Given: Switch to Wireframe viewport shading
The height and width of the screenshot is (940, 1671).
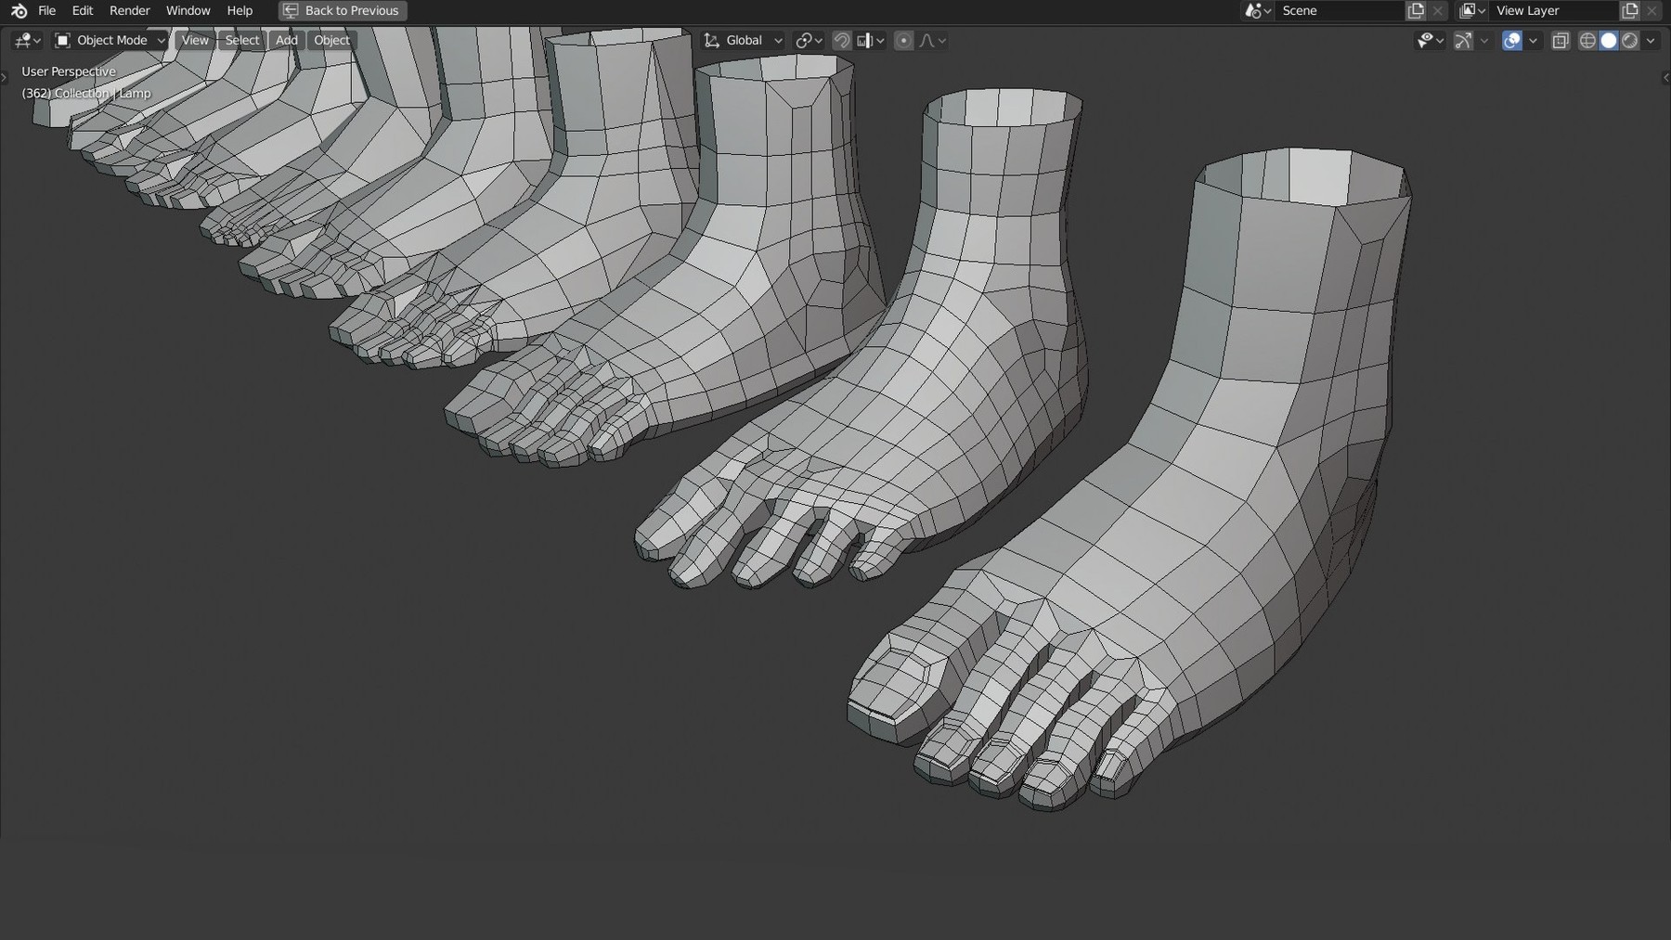Looking at the screenshot, I should 1587,40.
